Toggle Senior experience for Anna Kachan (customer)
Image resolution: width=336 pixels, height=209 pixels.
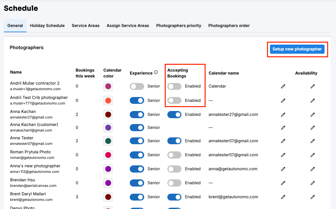click(137, 128)
